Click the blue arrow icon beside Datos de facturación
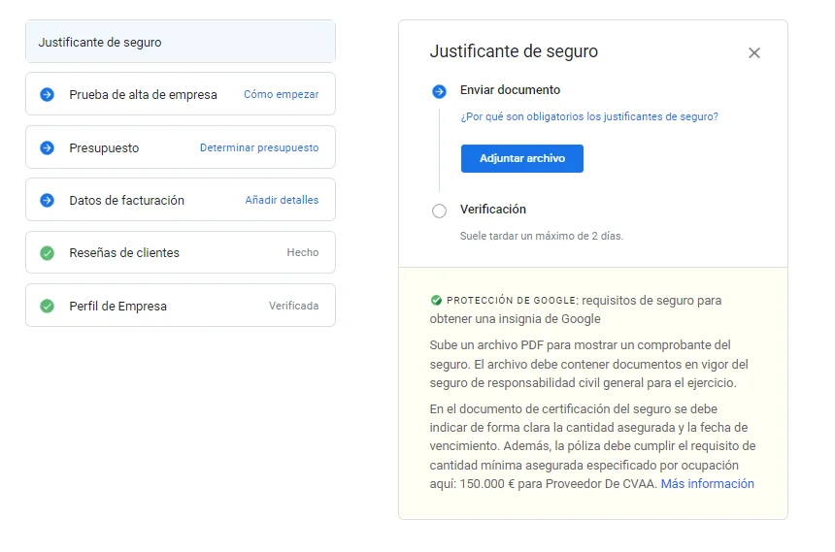 (47, 201)
